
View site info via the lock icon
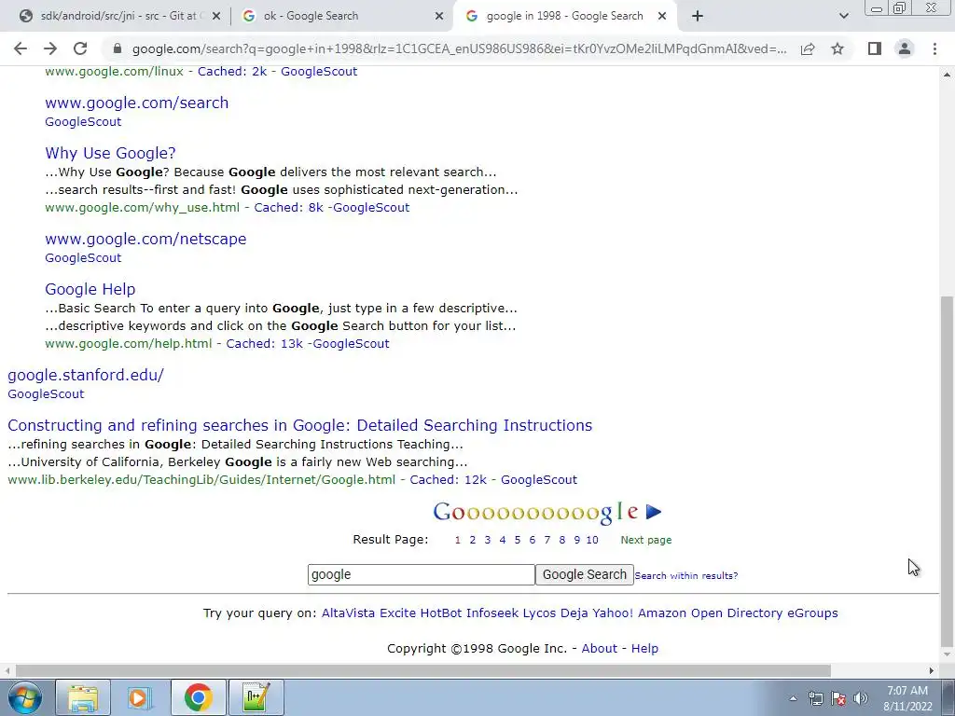[118, 48]
